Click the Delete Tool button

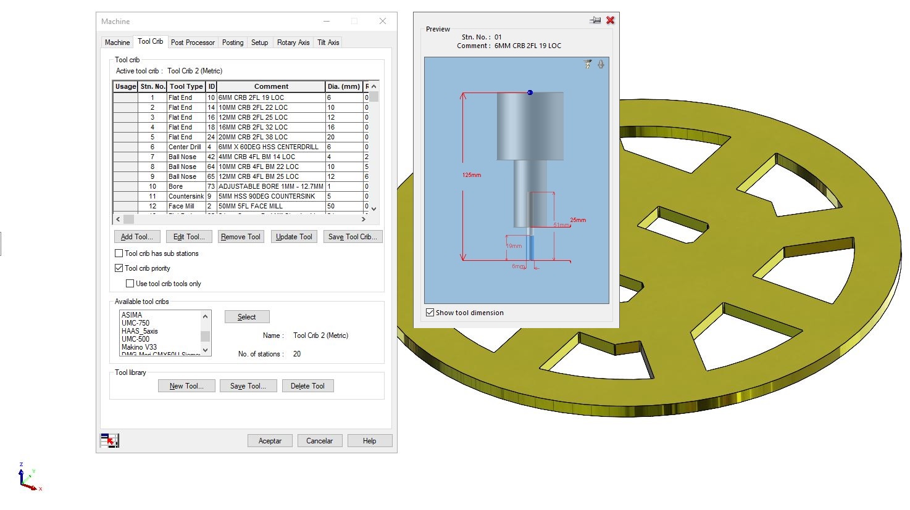click(307, 386)
